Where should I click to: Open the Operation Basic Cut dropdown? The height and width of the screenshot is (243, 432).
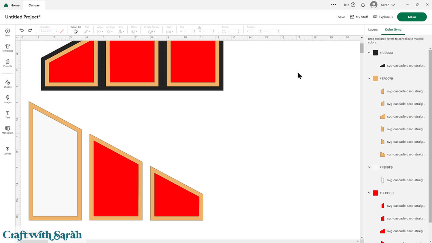click(49, 31)
